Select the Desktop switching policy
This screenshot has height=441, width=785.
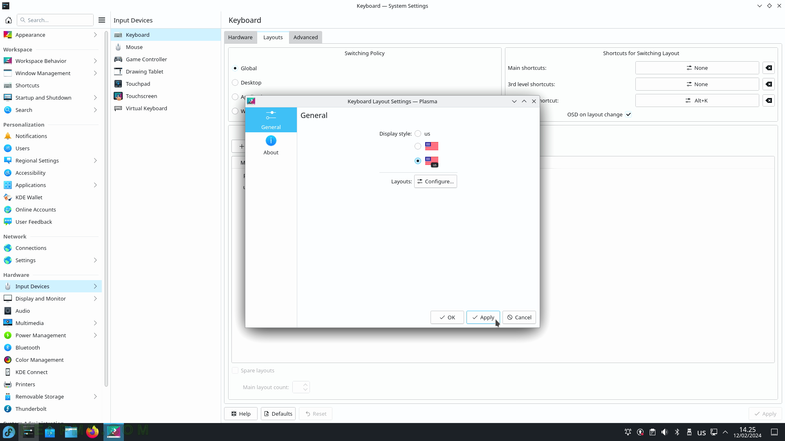pos(235,82)
